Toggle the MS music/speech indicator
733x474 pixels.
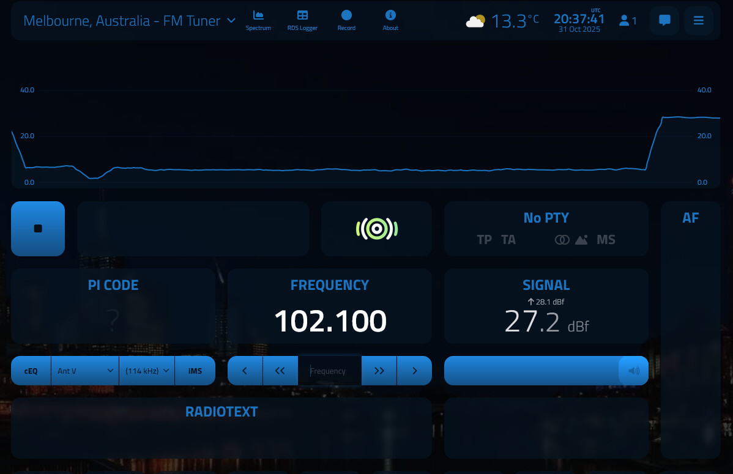point(606,240)
